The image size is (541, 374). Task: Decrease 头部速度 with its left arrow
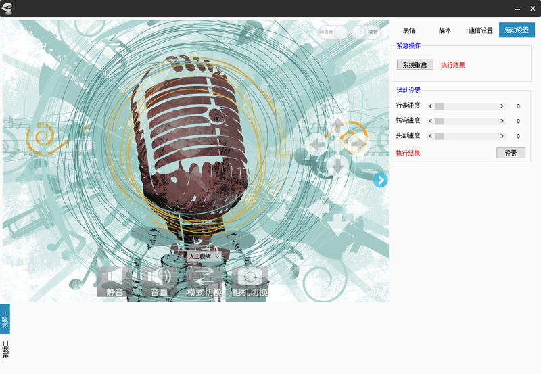pyautogui.click(x=430, y=136)
